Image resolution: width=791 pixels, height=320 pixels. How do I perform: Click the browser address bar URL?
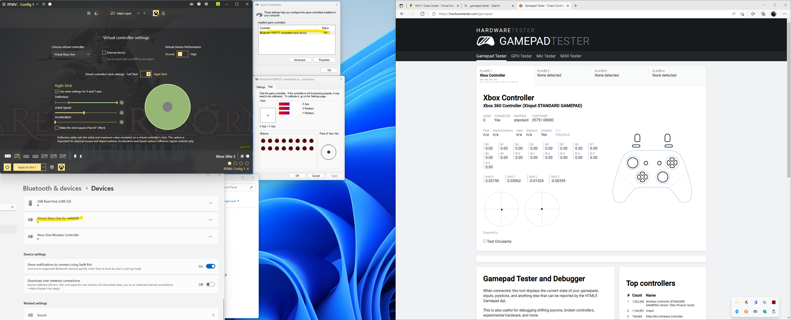(x=465, y=14)
